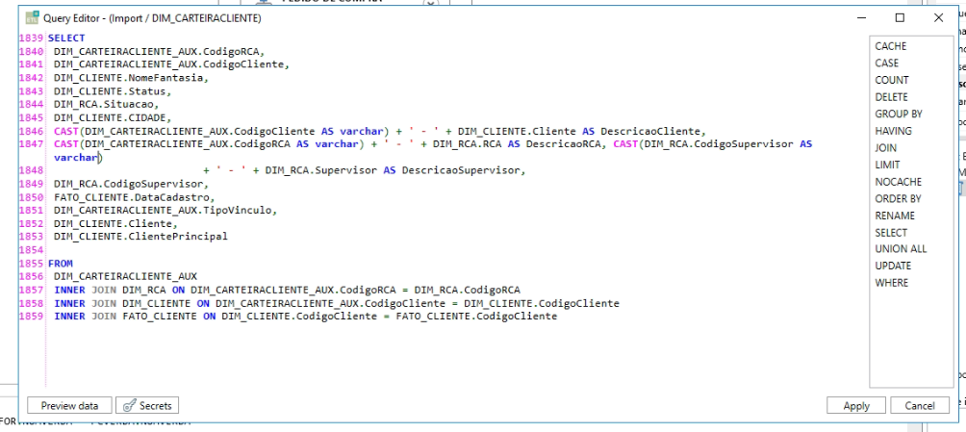Insert the ORDER BY keyword
Viewport: 966px width, 432px height.
(898, 198)
